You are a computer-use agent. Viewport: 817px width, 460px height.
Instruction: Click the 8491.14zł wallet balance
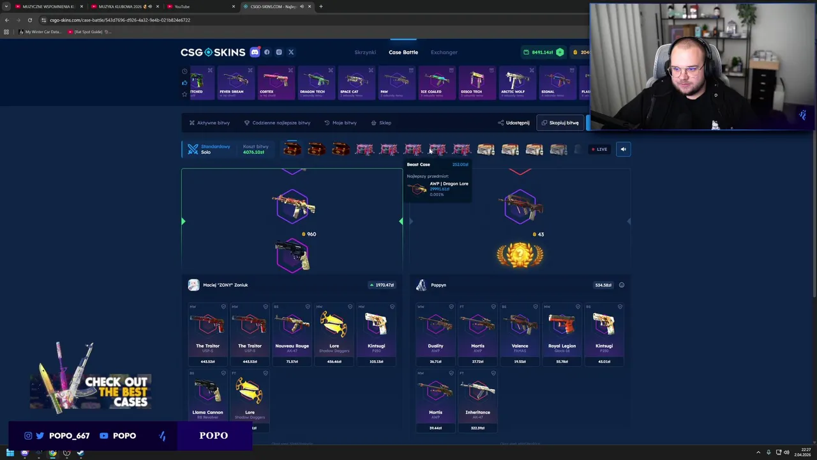543,52
